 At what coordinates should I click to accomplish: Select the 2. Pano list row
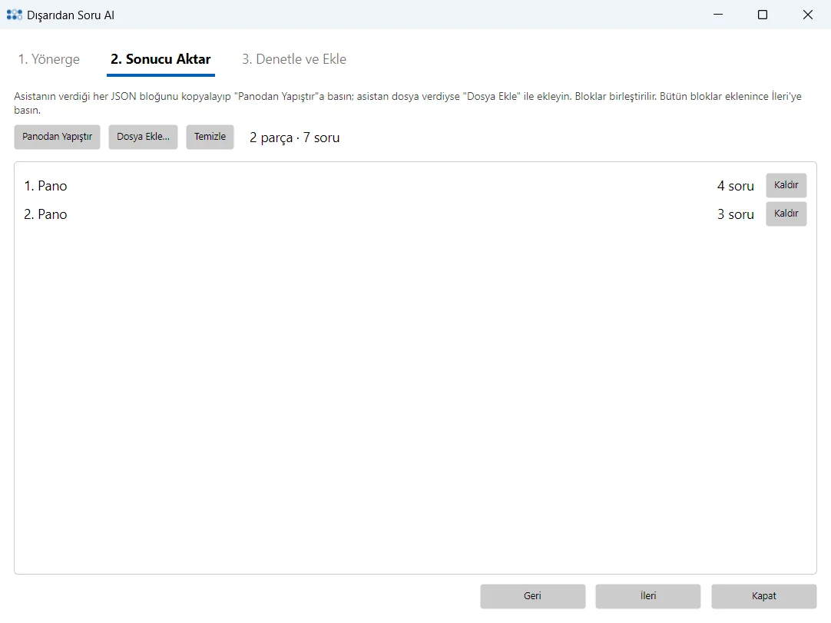tap(415, 214)
